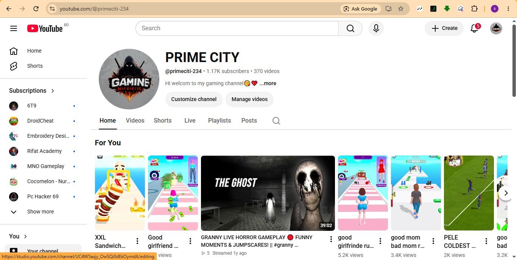Open Embroidery Desi... subscription
Viewport: 517px width, 260px height.
43,136
